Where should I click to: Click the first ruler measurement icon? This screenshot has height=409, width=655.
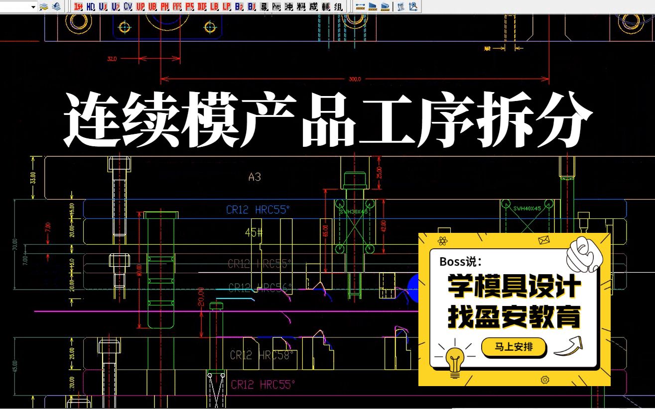[360, 7]
